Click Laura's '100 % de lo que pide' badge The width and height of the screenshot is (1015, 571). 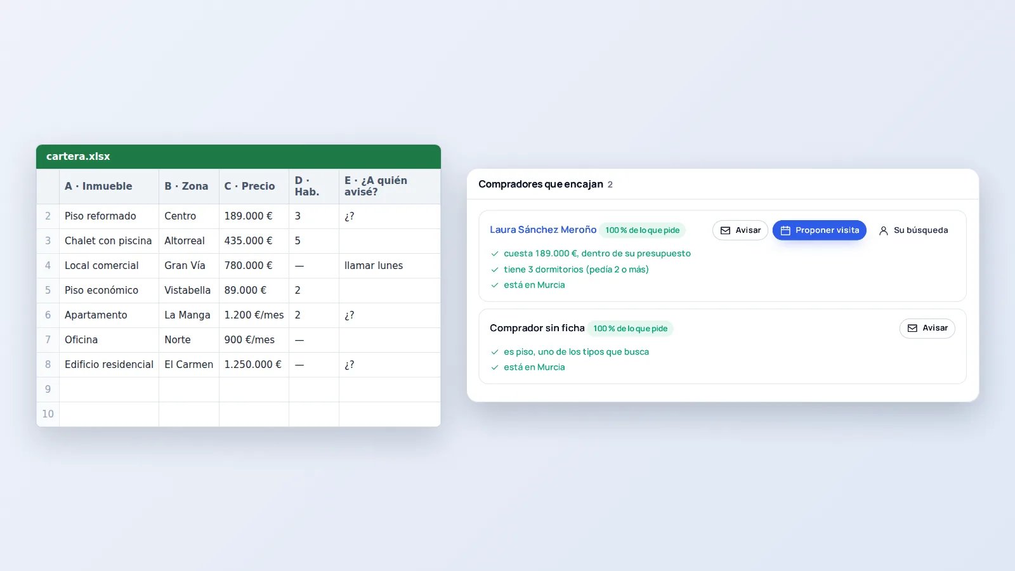pos(642,230)
